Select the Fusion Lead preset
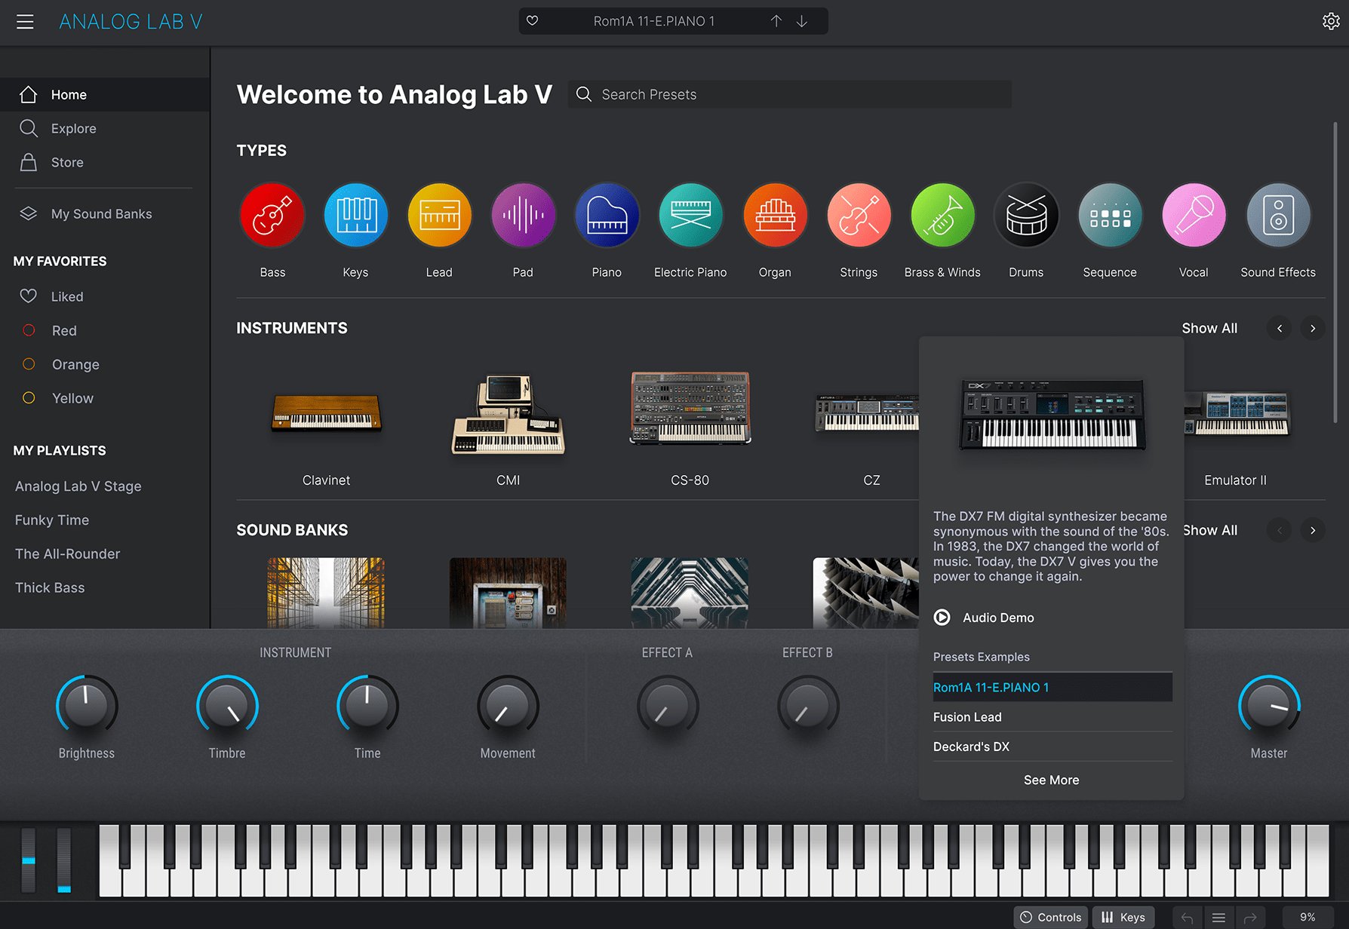The width and height of the screenshot is (1349, 929). coord(967,716)
